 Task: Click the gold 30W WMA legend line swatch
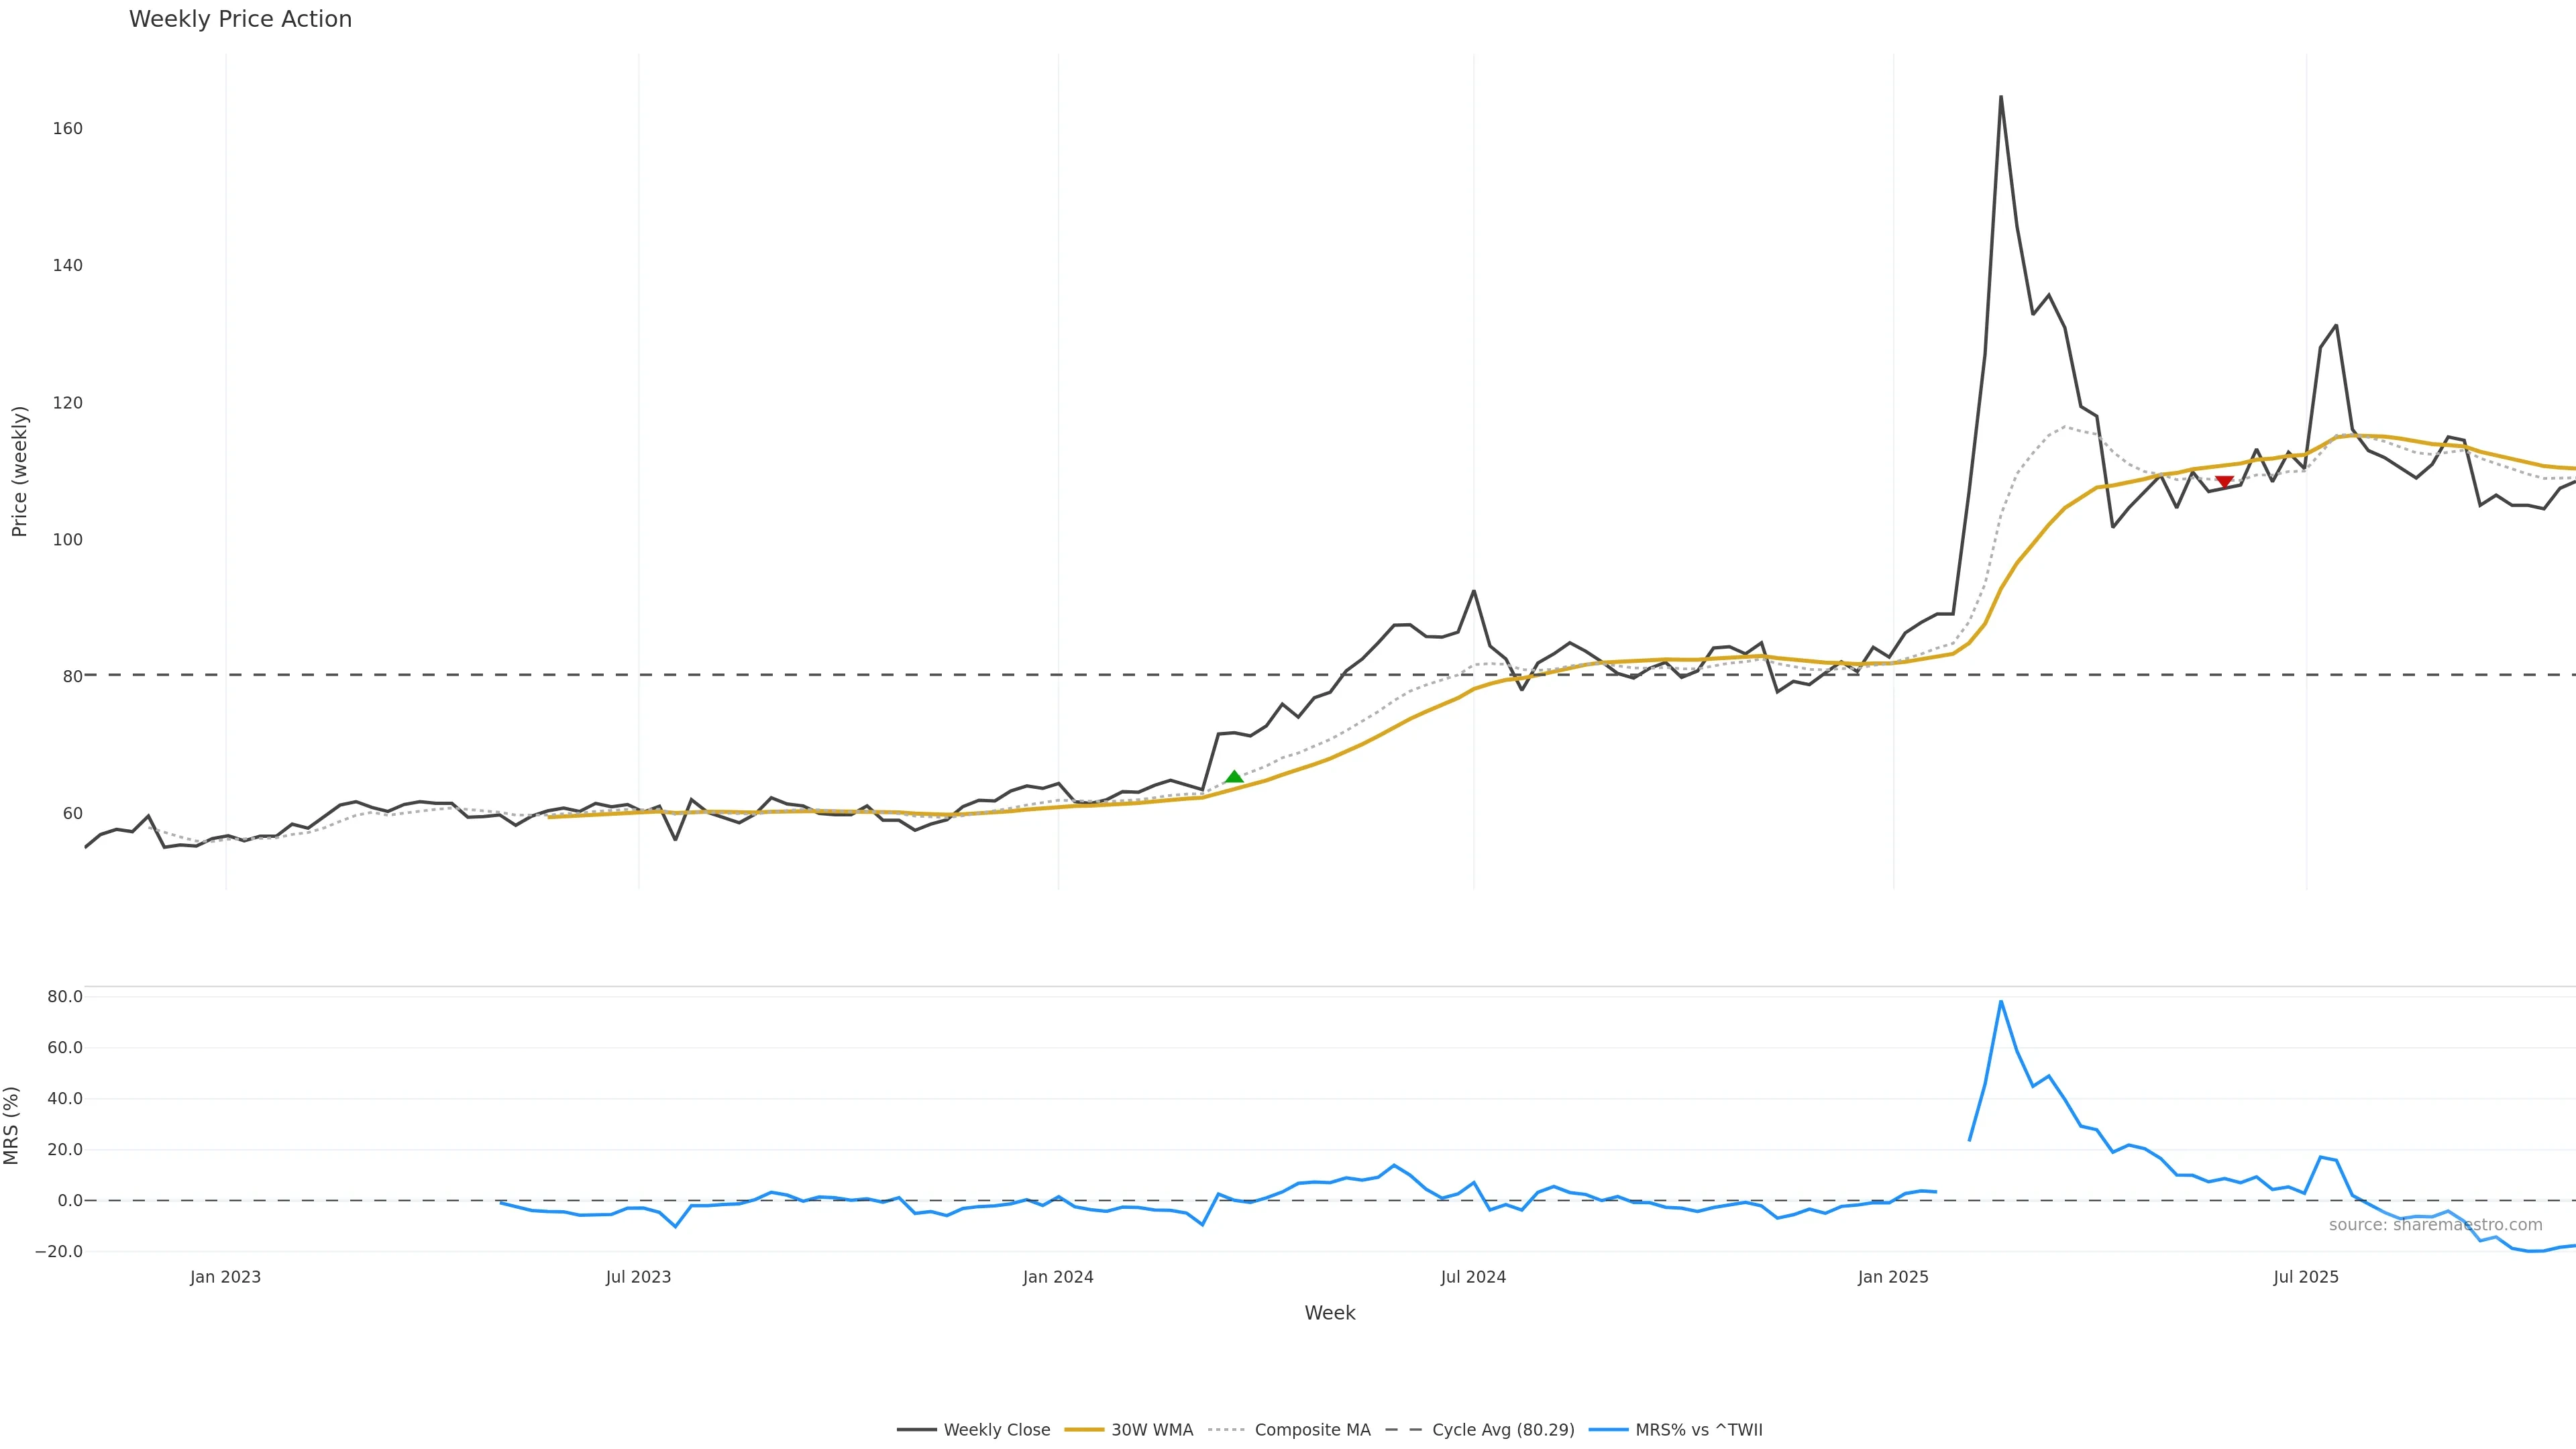click(x=1084, y=1430)
